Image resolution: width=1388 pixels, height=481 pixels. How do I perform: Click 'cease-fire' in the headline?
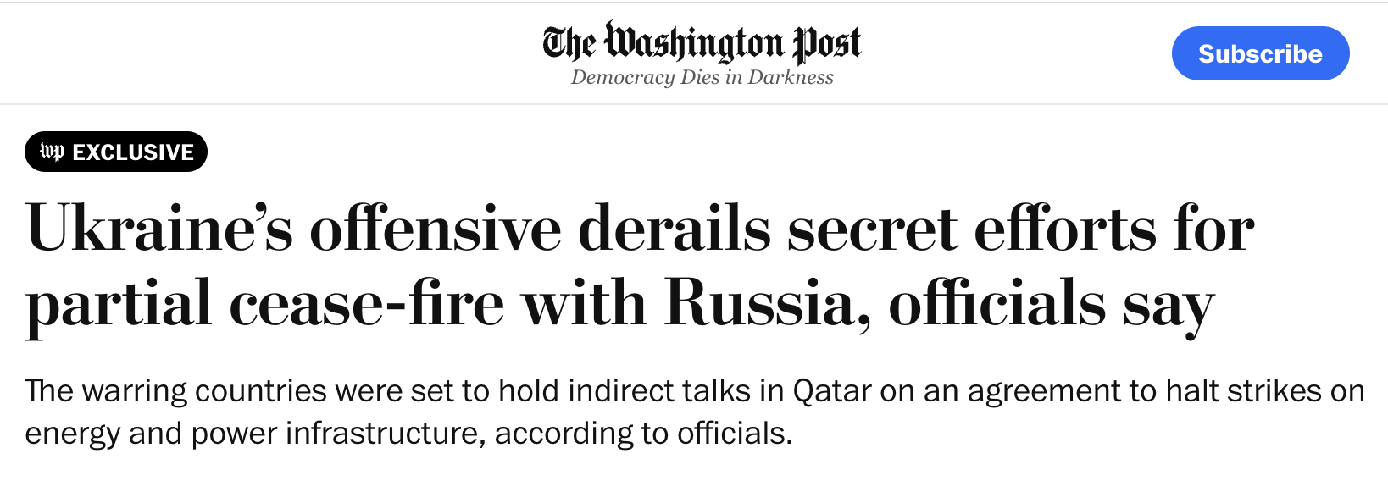(x=366, y=304)
